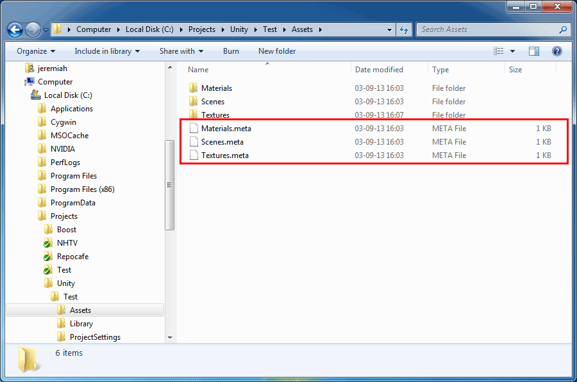Create a New folder
Viewport: 577px width, 382px height.
tap(277, 51)
